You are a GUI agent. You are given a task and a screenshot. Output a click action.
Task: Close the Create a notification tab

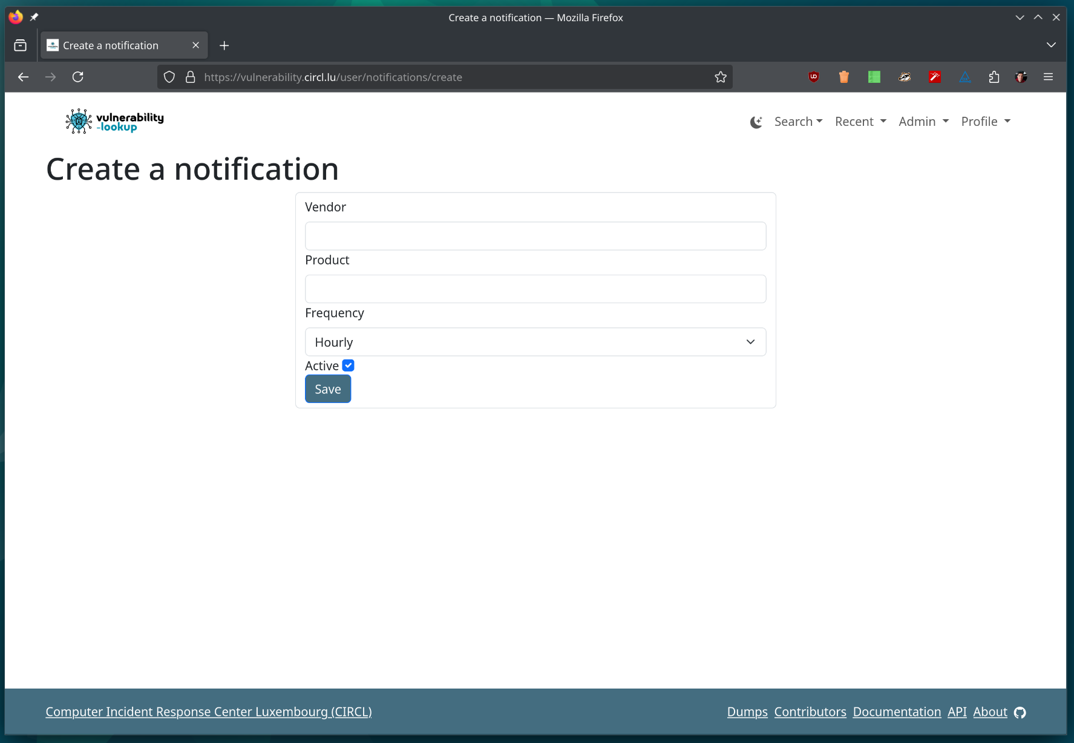195,45
